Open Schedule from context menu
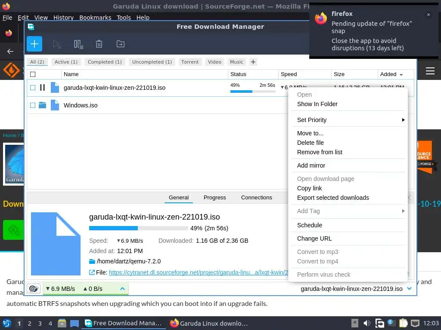 click(x=309, y=225)
